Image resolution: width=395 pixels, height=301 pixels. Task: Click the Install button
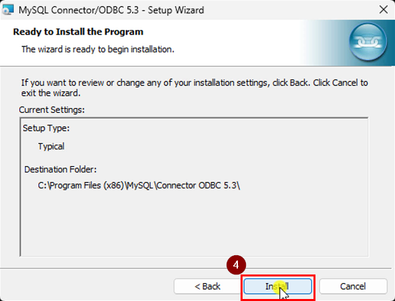click(278, 286)
